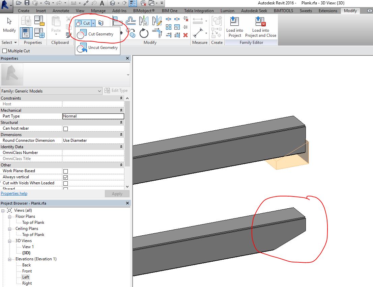Open the Tekla Integration menu
Image resolution: width=373 pixels, height=287 pixels.
199,10
